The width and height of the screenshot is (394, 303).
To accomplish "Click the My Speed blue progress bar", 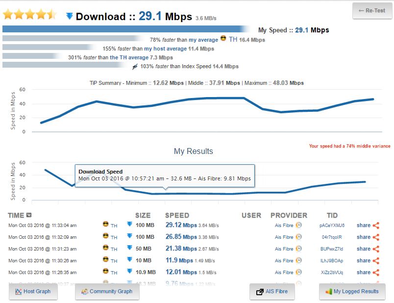I will coord(125,29).
